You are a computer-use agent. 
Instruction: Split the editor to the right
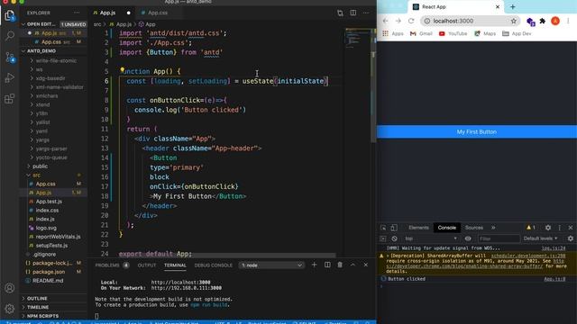353,13
